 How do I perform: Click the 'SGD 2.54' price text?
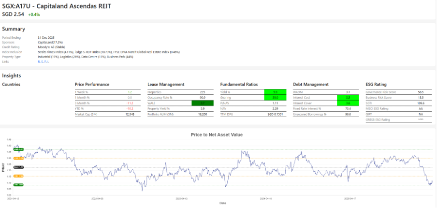(13, 14)
